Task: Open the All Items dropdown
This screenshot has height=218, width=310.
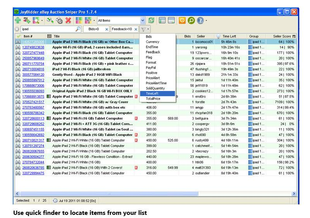Action: pyautogui.click(x=143, y=20)
